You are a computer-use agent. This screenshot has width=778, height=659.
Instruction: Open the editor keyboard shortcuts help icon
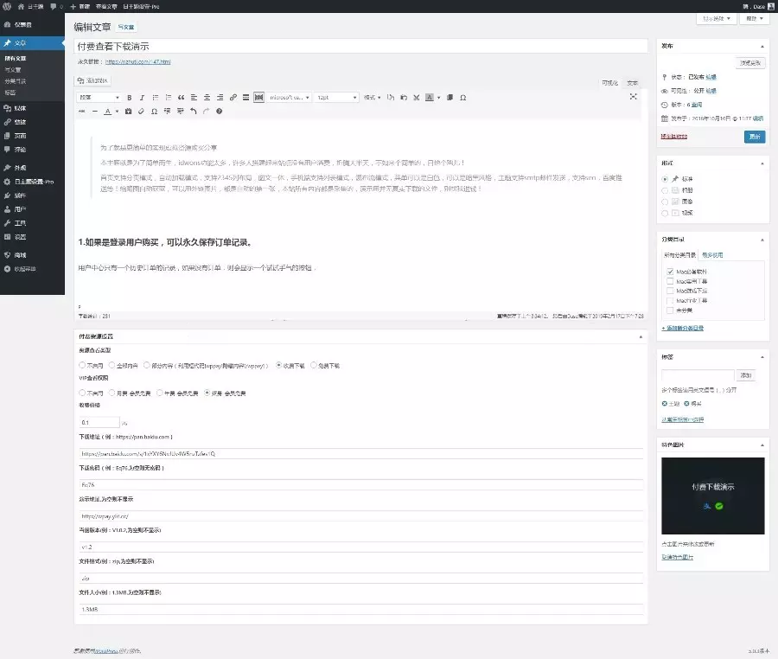point(219,112)
